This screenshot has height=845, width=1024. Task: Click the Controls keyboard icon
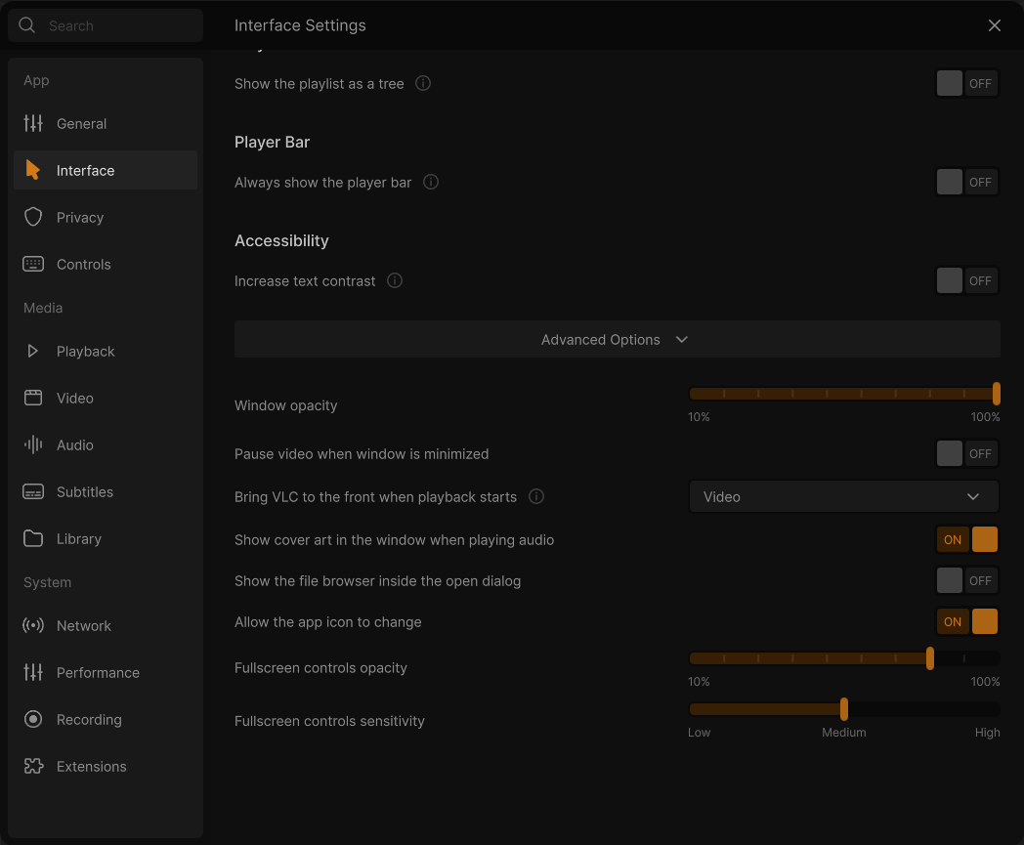33,264
